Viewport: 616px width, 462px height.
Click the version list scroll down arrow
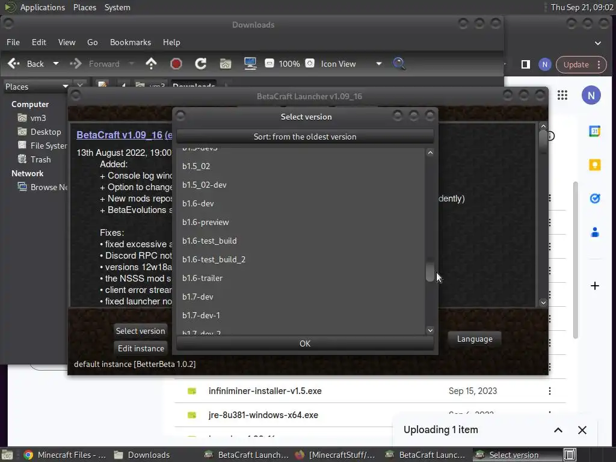point(430,330)
